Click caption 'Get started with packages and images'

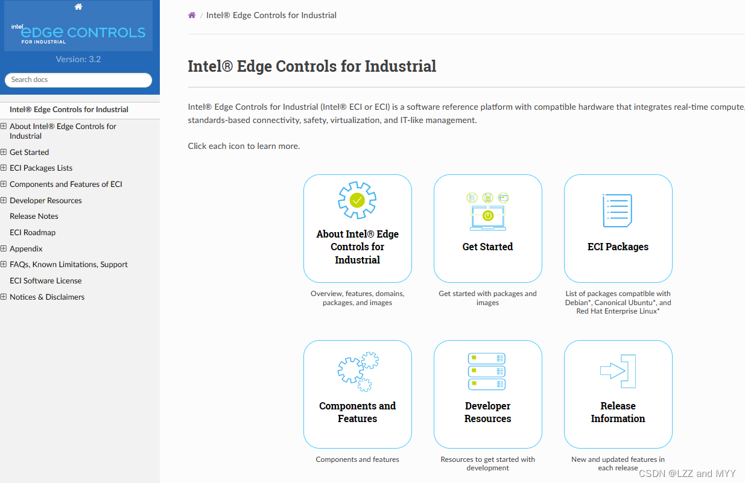(487, 298)
